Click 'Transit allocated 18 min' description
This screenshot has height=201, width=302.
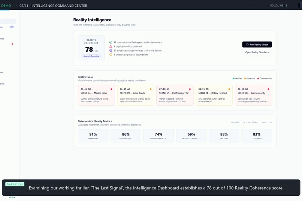tap(173, 100)
